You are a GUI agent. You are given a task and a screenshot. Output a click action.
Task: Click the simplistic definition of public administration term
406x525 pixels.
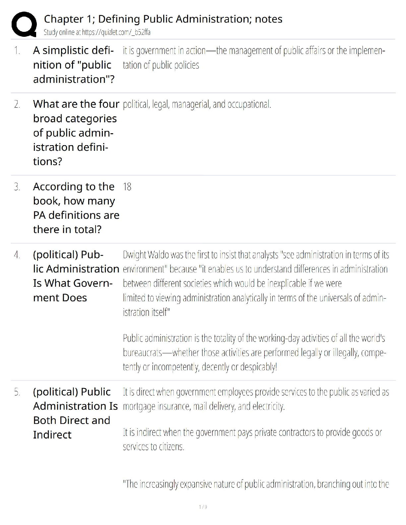tap(74, 65)
